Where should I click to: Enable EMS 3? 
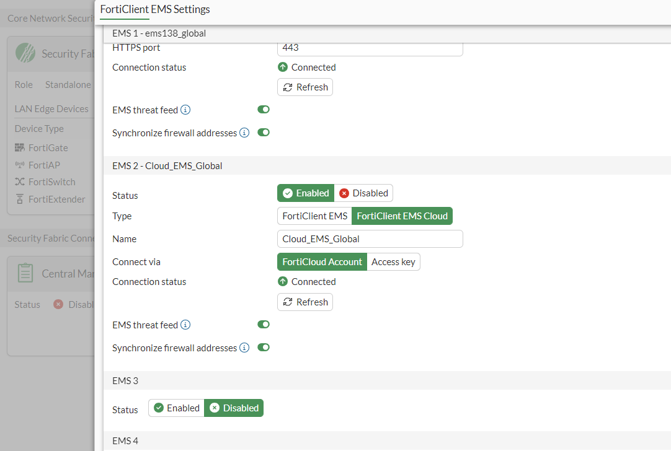176,408
